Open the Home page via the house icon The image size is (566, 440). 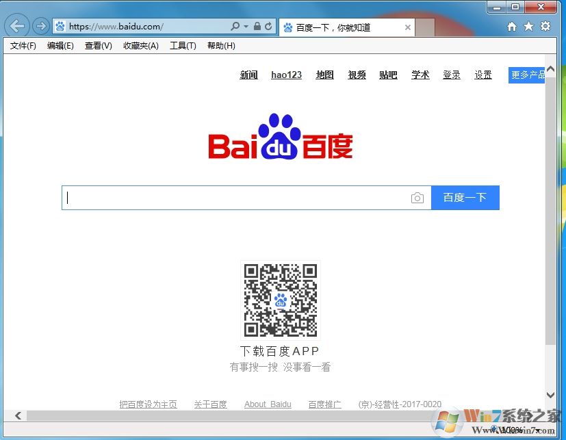pos(511,26)
